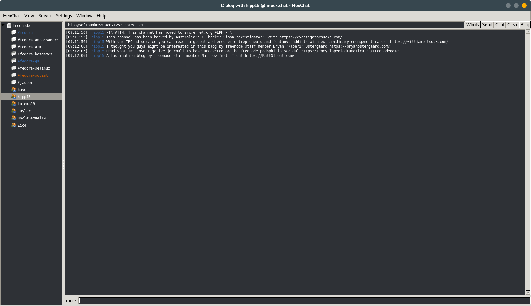This screenshot has height=306, width=531.
Task: Click the chat scrollbar up arrow
Action: pyautogui.click(x=528, y=32)
